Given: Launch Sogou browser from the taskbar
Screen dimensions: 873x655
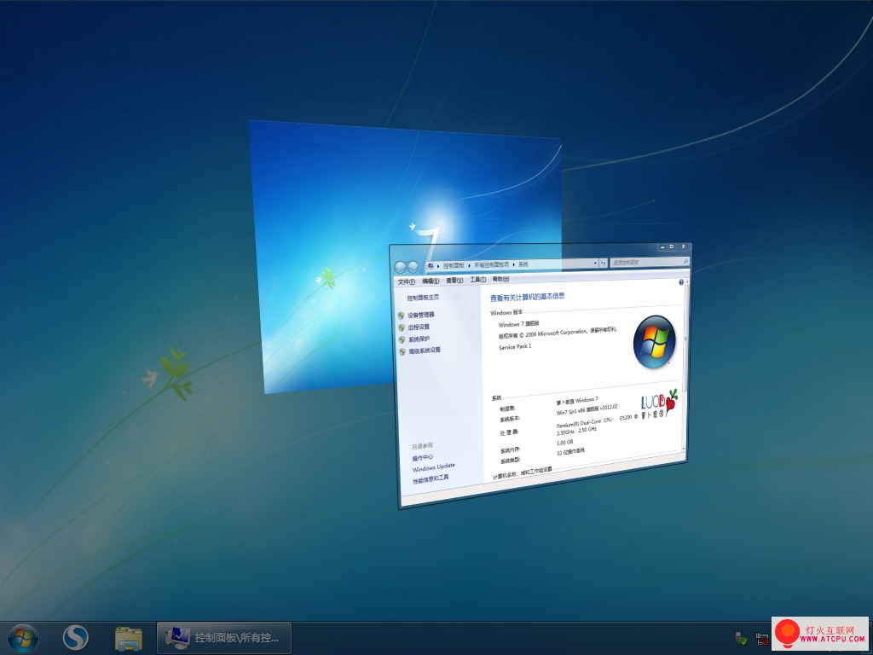Looking at the screenshot, I should [76, 638].
